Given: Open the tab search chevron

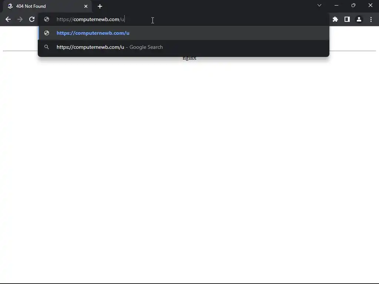Looking at the screenshot, I should (x=319, y=5).
